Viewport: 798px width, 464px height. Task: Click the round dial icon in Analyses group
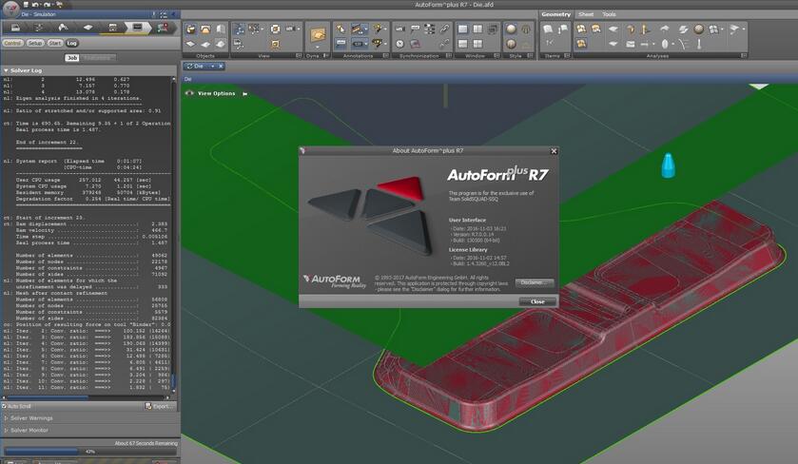tap(699, 29)
